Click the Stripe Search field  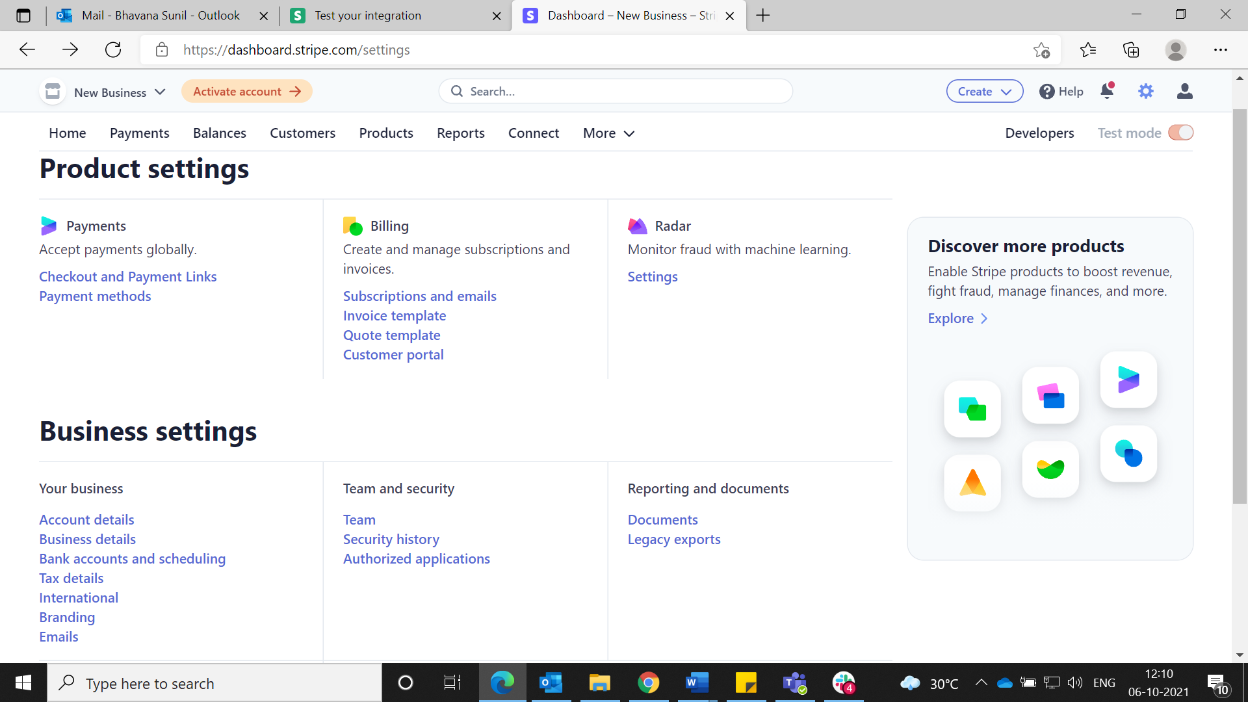pos(616,92)
